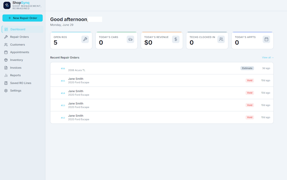Click car icon on Today's Cars card
The width and height of the screenshot is (287, 180).
(130, 39)
